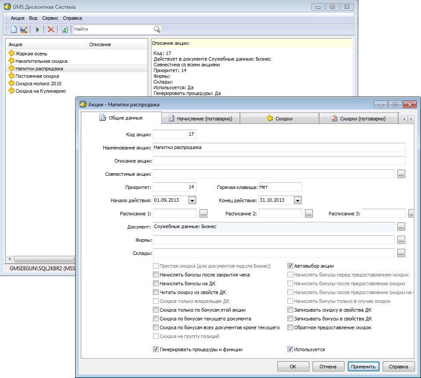Click the star icon beside Скидка на Кулинарию

click(11, 91)
